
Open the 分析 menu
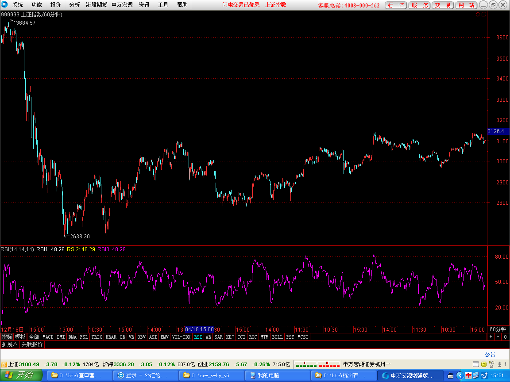[74, 4]
